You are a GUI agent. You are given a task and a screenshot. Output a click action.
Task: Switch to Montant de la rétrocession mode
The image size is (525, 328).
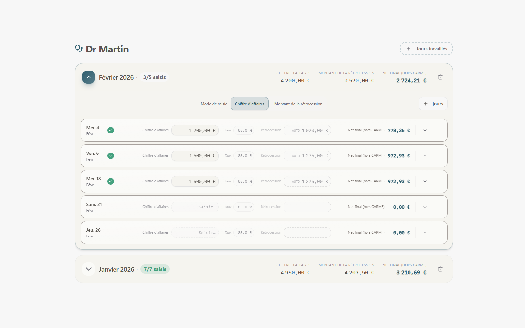(298, 104)
